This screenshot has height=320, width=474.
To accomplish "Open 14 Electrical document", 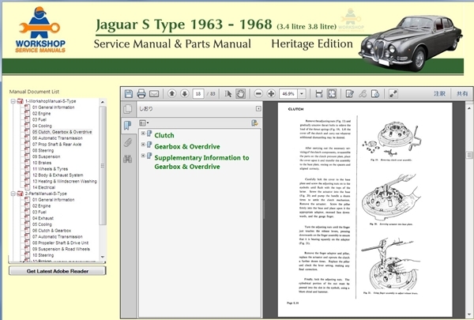I will coord(43,187).
